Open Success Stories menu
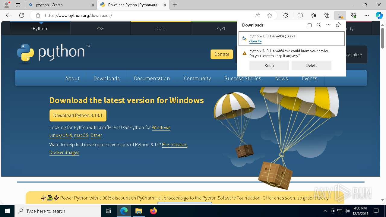 pos(243,78)
